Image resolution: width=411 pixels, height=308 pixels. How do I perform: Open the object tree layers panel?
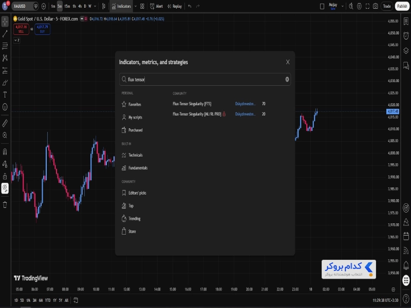tap(406, 50)
